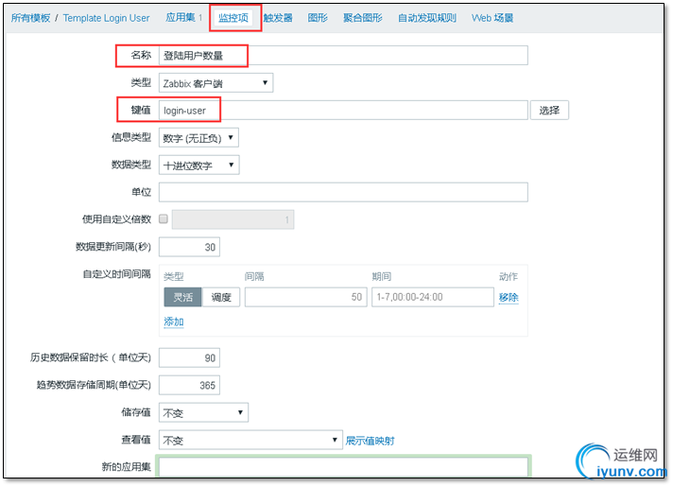Click the 期间 field showing 1-7,00:00-24:00
Viewport: 673px width, 487px height.
433,297
